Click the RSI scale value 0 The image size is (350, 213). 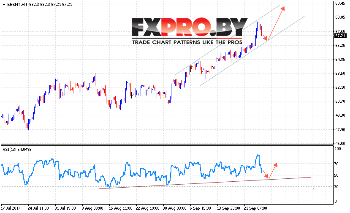pos(336,202)
